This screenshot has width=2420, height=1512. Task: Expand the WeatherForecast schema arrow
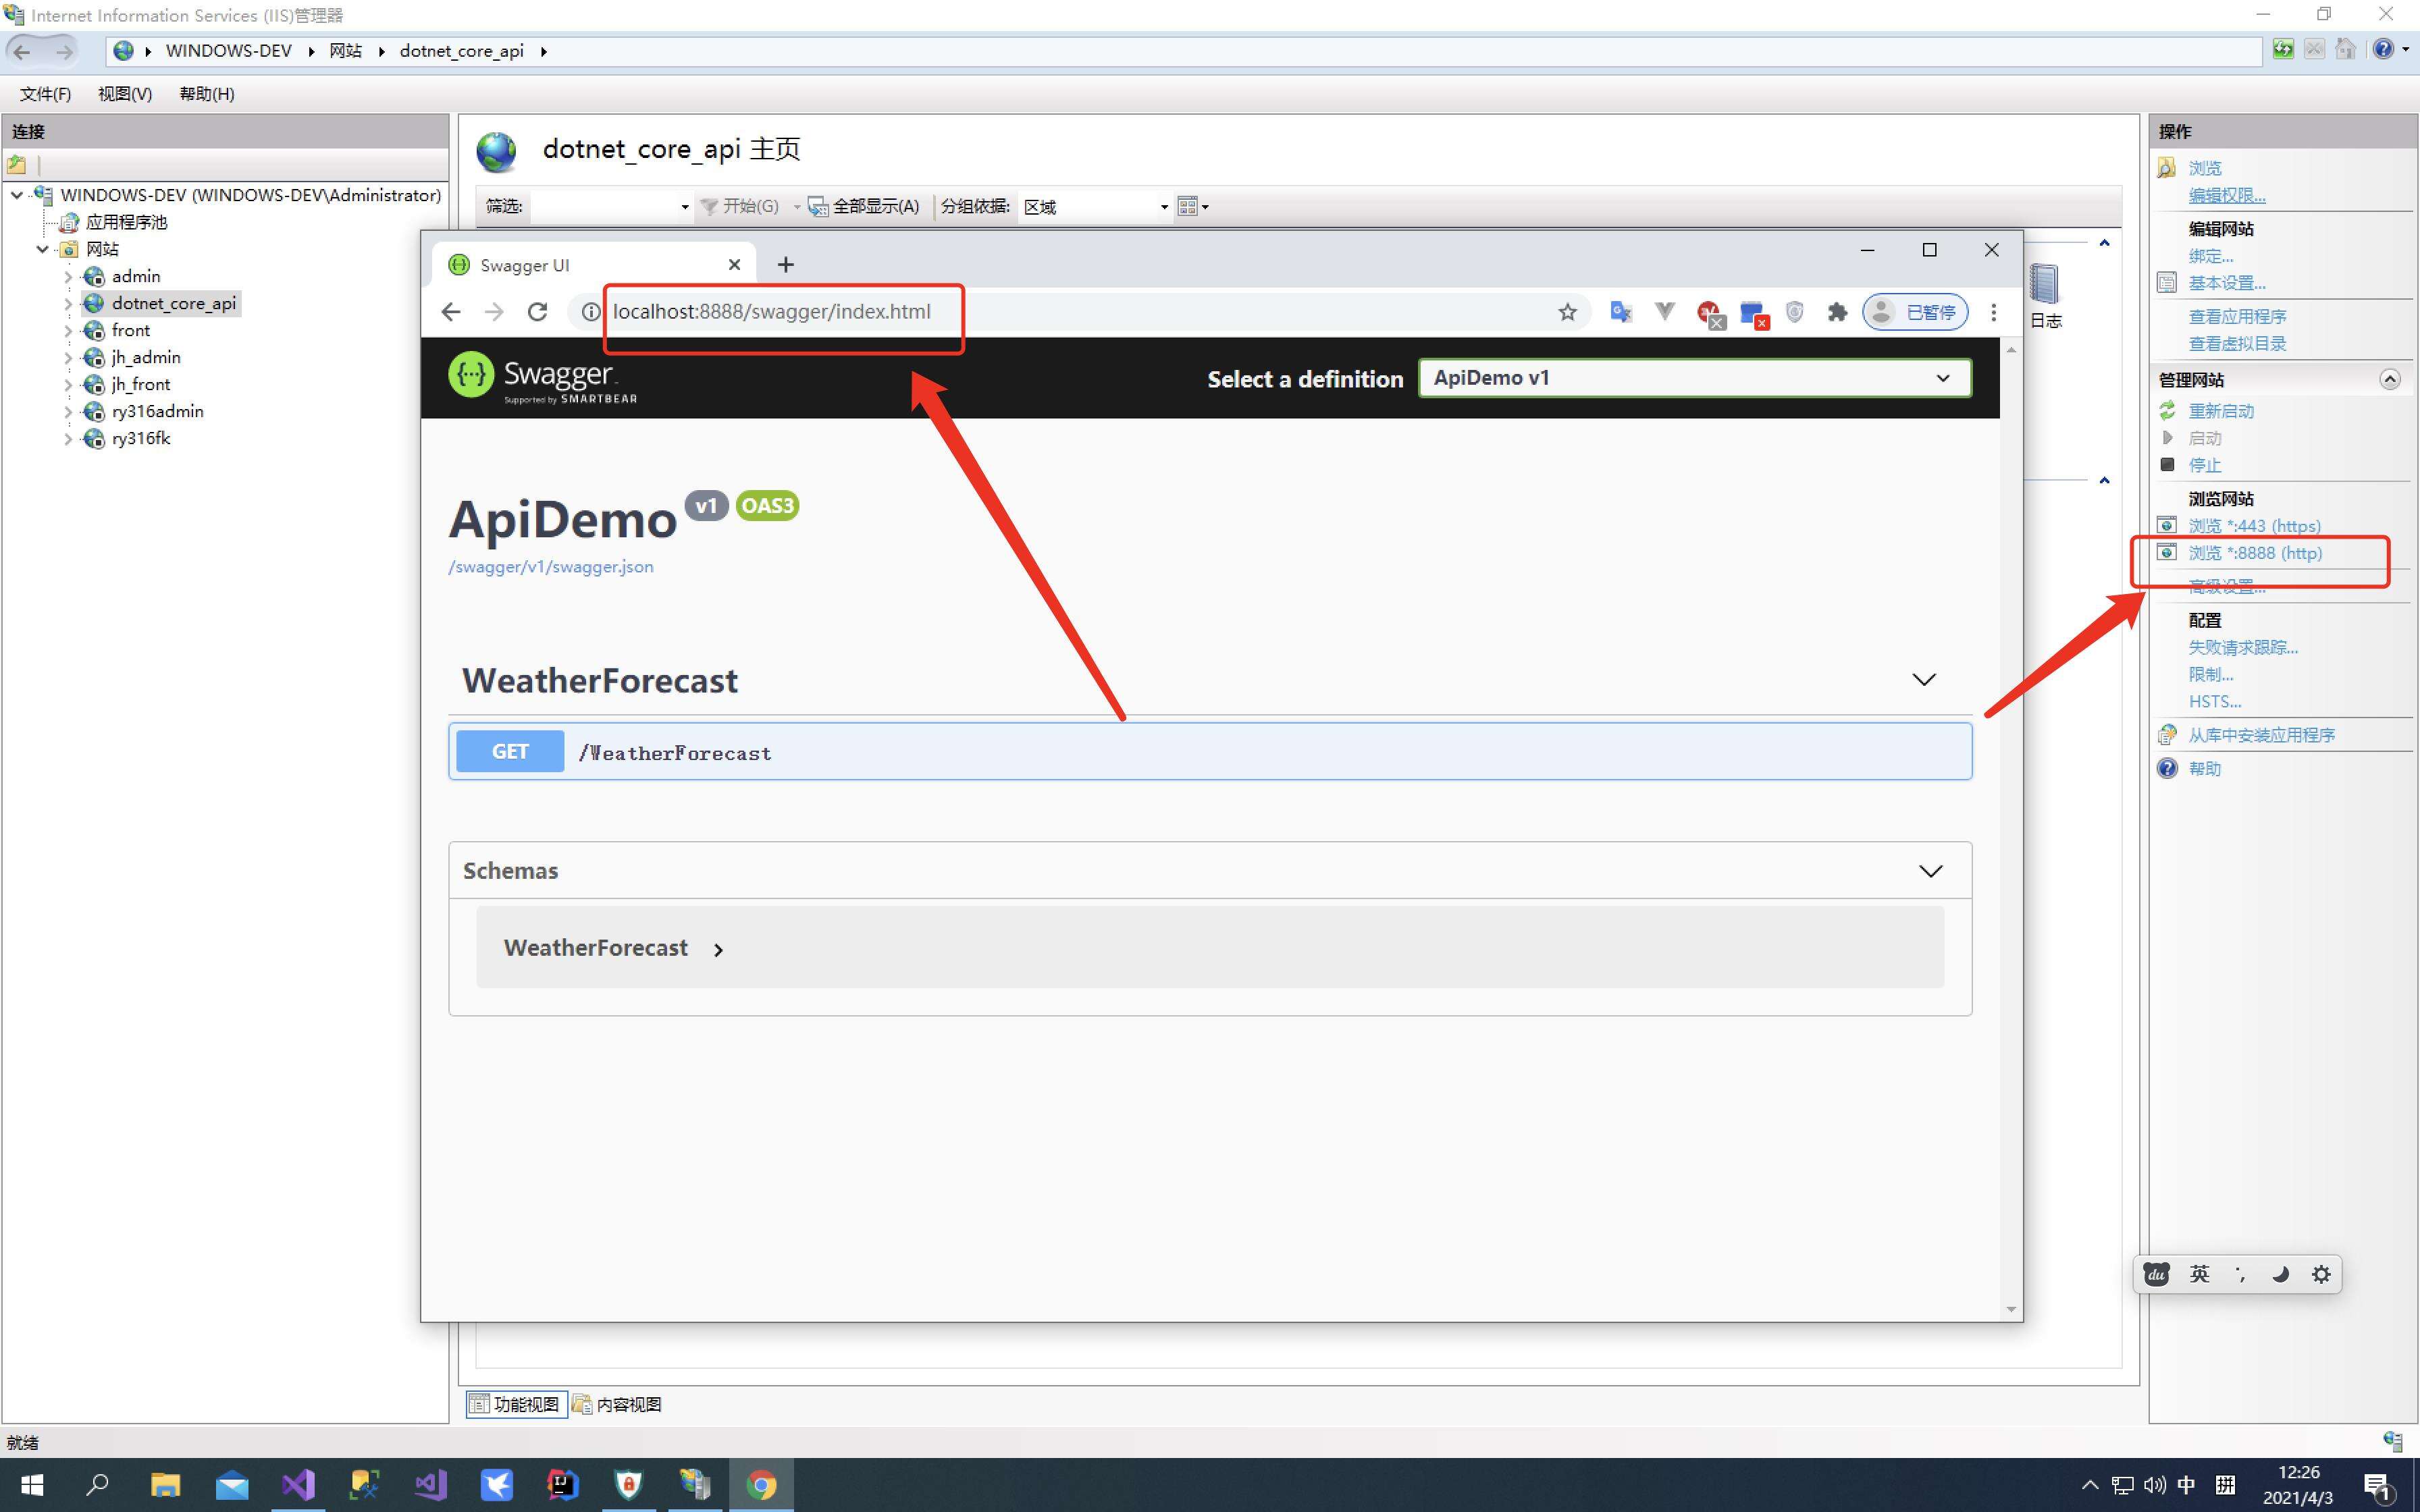click(718, 950)
